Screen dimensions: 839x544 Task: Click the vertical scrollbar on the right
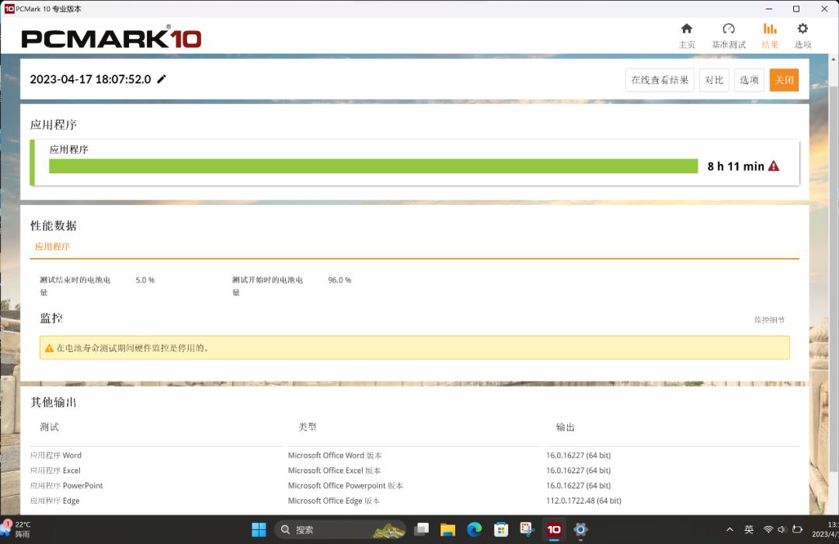[x=833, y=278]
